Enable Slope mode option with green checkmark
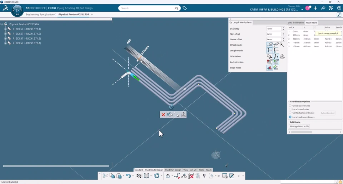The height and width of the screenshot is (184, 343). pos(276,68)
